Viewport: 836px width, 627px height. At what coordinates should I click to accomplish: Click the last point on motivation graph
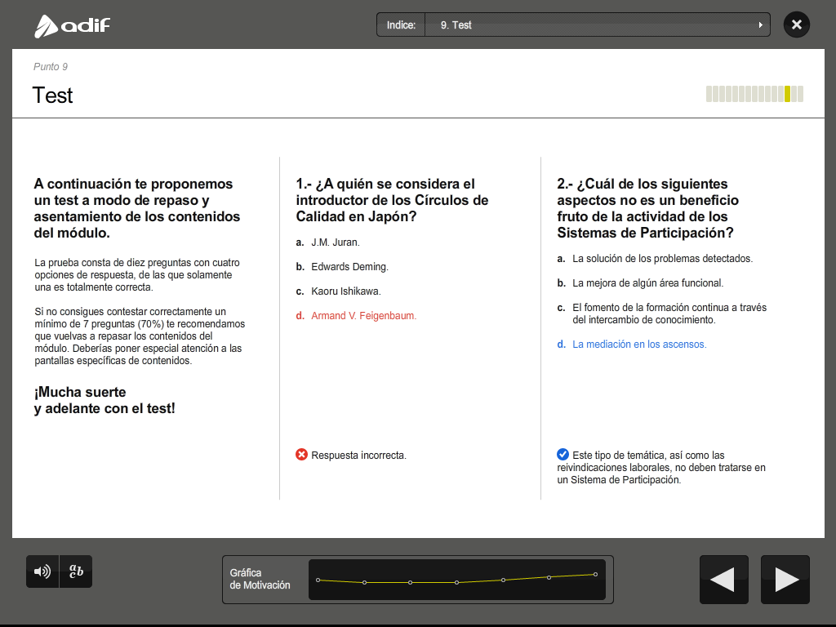click(595, 574)
